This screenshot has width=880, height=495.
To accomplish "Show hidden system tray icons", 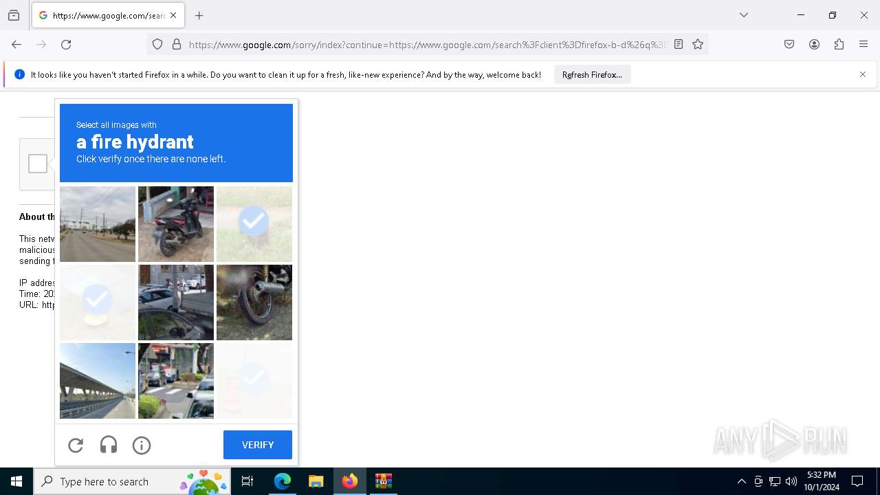I will [741, 481].
